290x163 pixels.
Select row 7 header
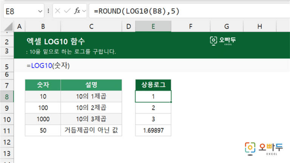click(7, 85)
